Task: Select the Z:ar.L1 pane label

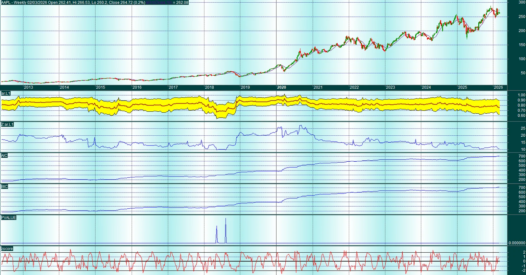Action: pos(7,125)
